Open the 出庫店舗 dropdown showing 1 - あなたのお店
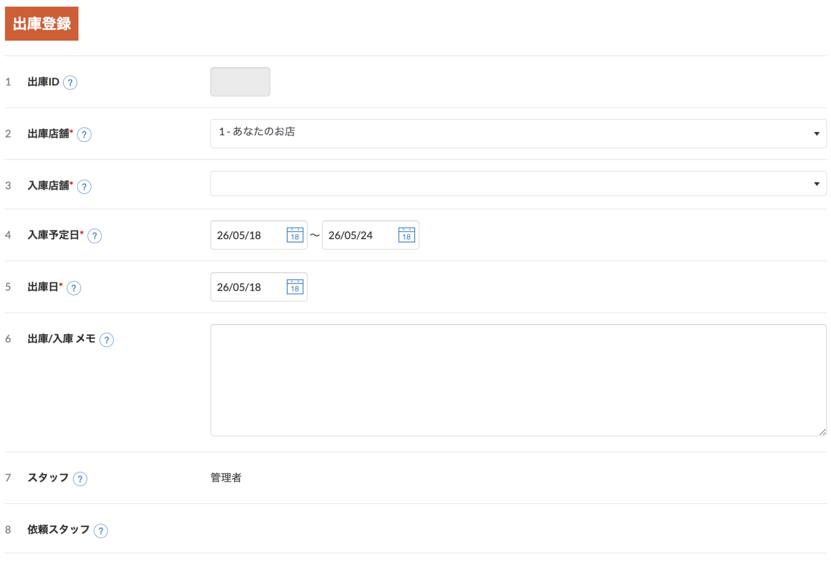Viewport: 831px width, 567px height. (519, 134)
